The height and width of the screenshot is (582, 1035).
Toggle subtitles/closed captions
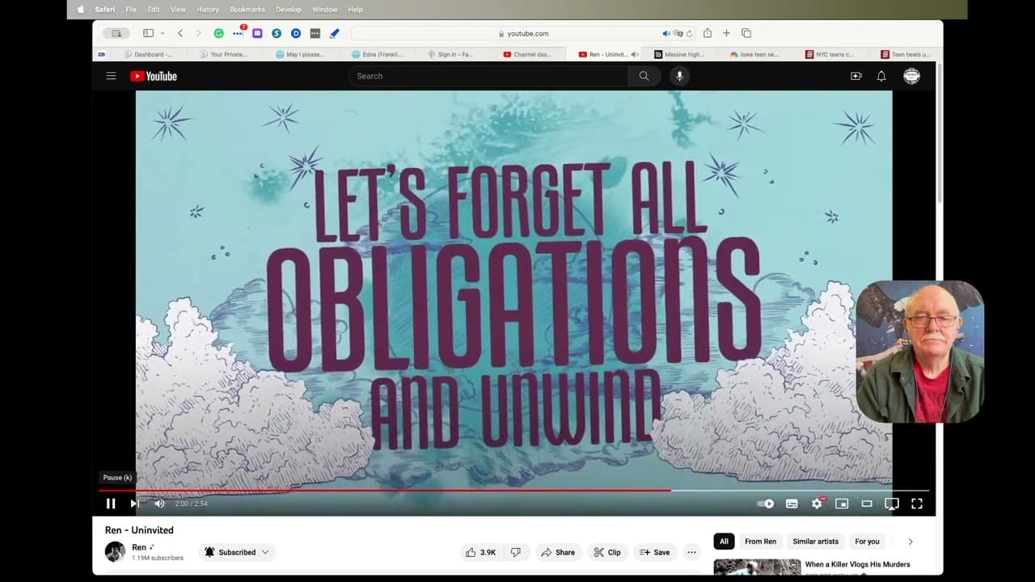tap(792, 504)
